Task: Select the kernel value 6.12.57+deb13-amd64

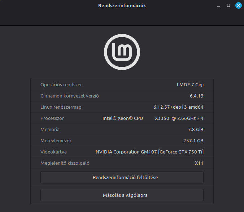Action: (178, 107)
